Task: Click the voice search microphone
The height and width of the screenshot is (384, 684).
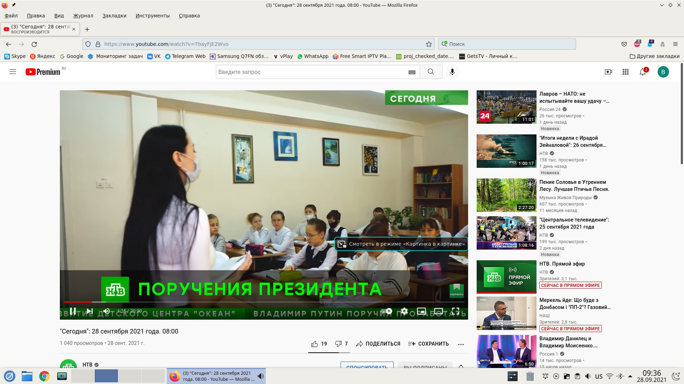Action: pos(452,72)
